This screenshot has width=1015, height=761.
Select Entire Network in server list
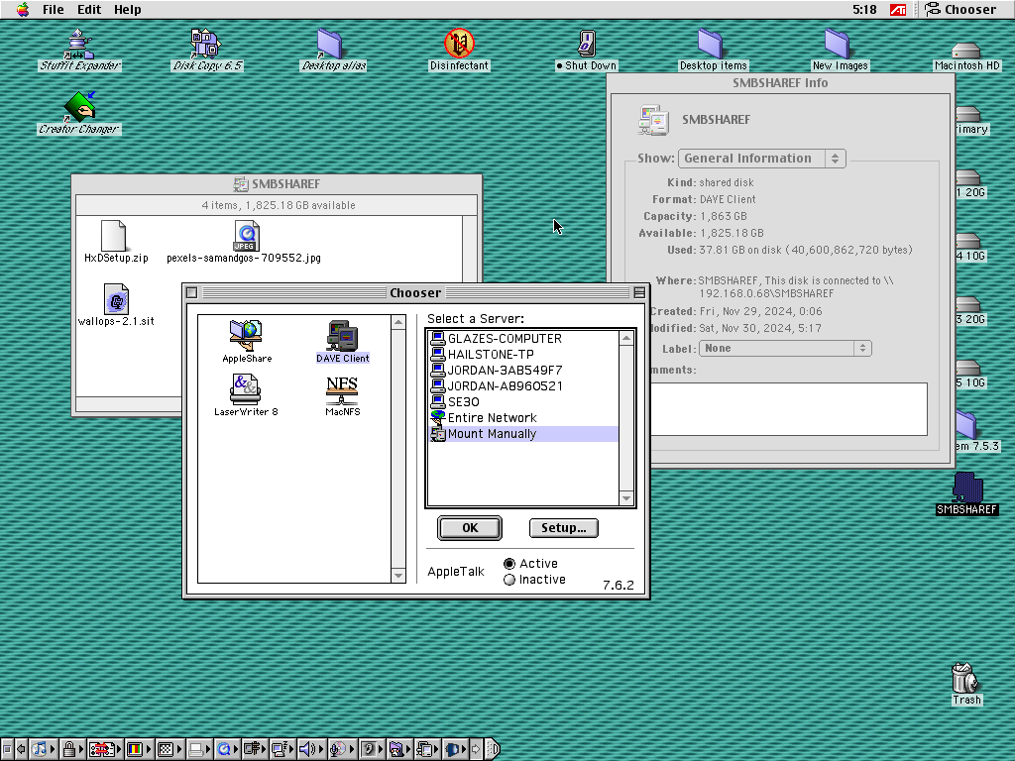click(523, 418)
